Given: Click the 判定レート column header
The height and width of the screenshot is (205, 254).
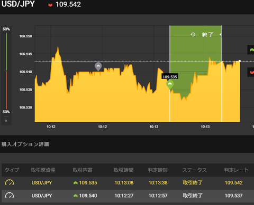Looking at the screenshot, I should pos(236,170).
